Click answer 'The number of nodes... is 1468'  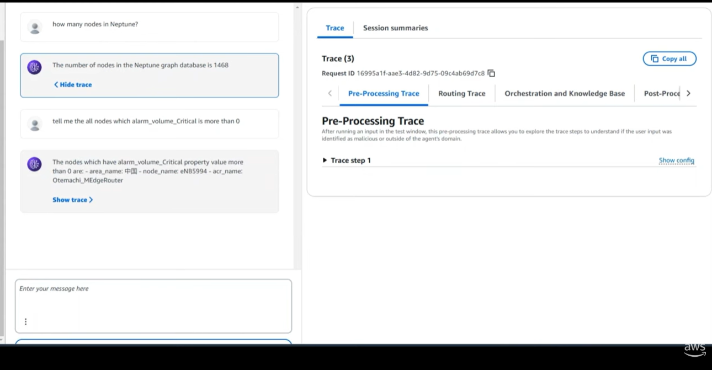coord(150,76)
